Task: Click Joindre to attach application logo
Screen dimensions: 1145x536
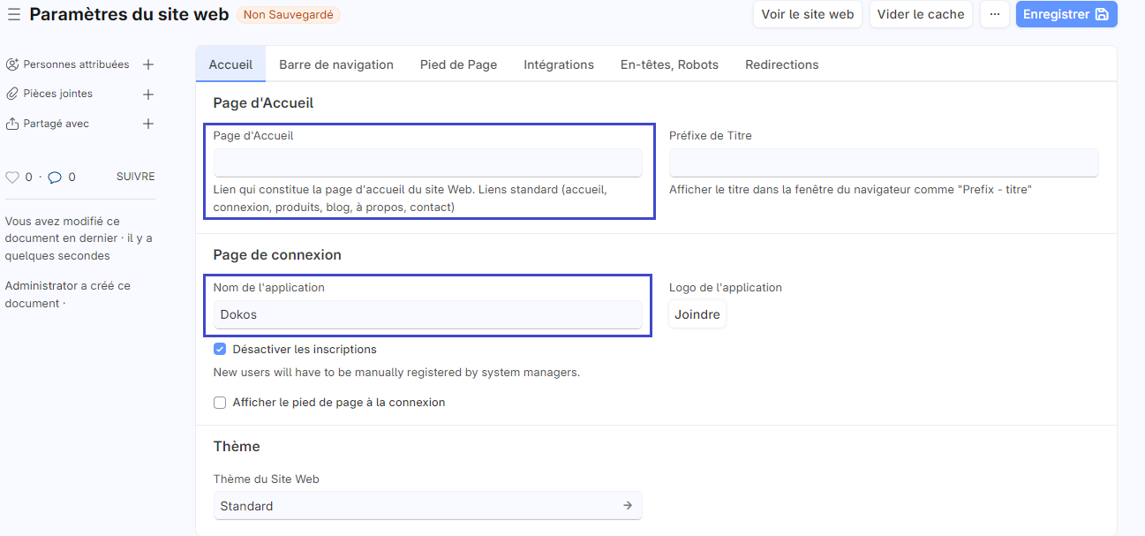Action: 697,314
